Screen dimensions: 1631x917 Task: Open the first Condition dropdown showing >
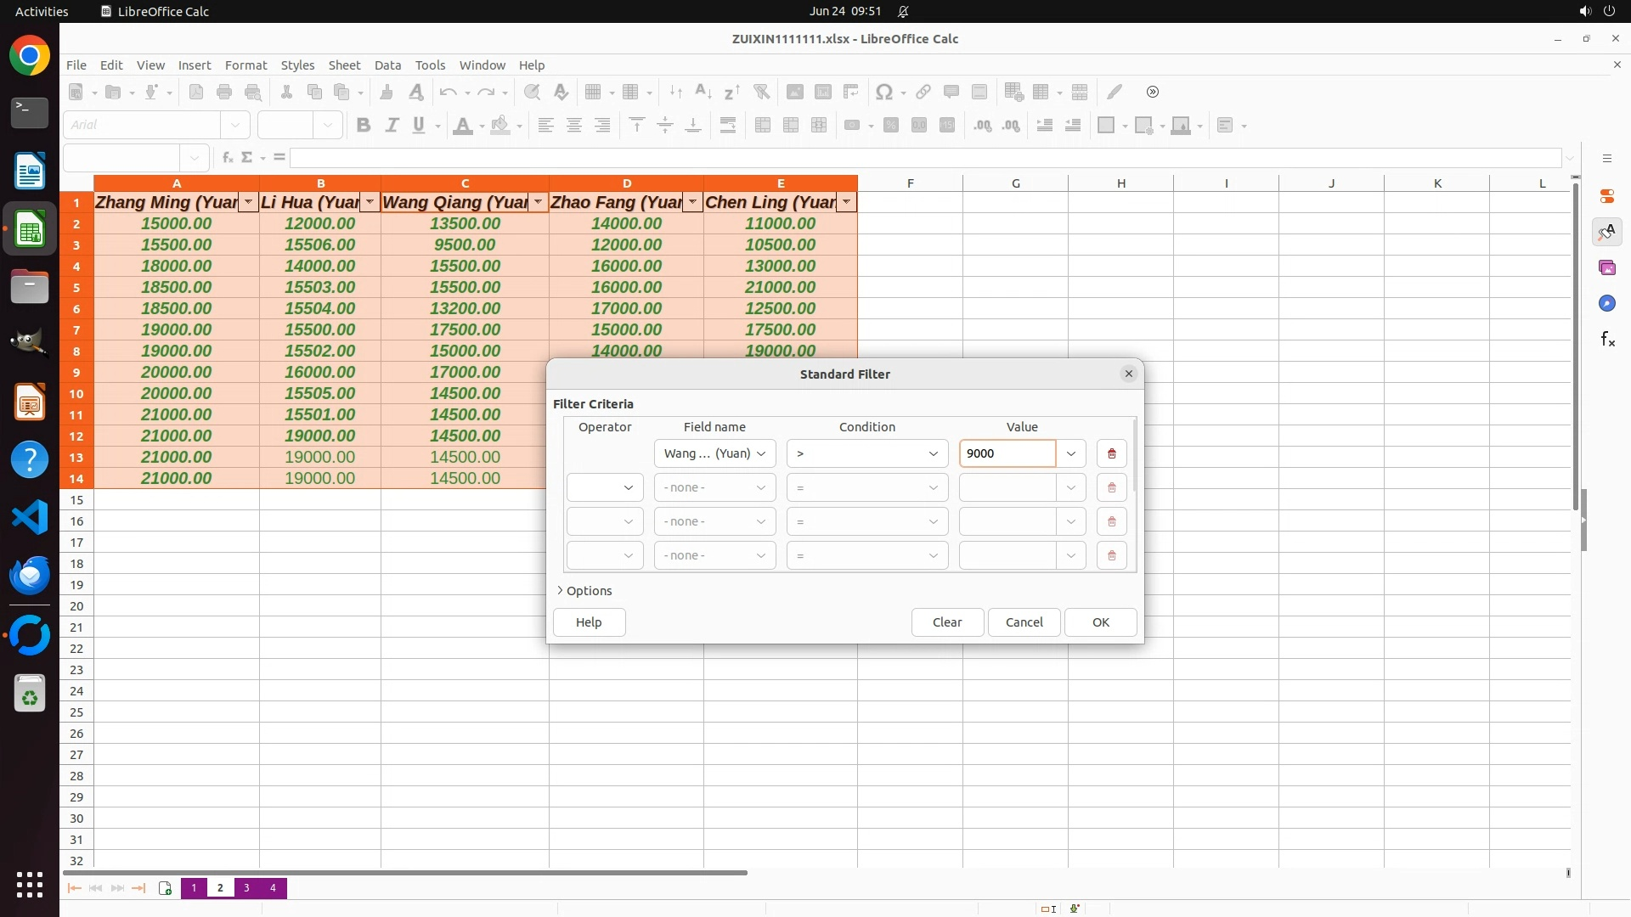(866, 453)
